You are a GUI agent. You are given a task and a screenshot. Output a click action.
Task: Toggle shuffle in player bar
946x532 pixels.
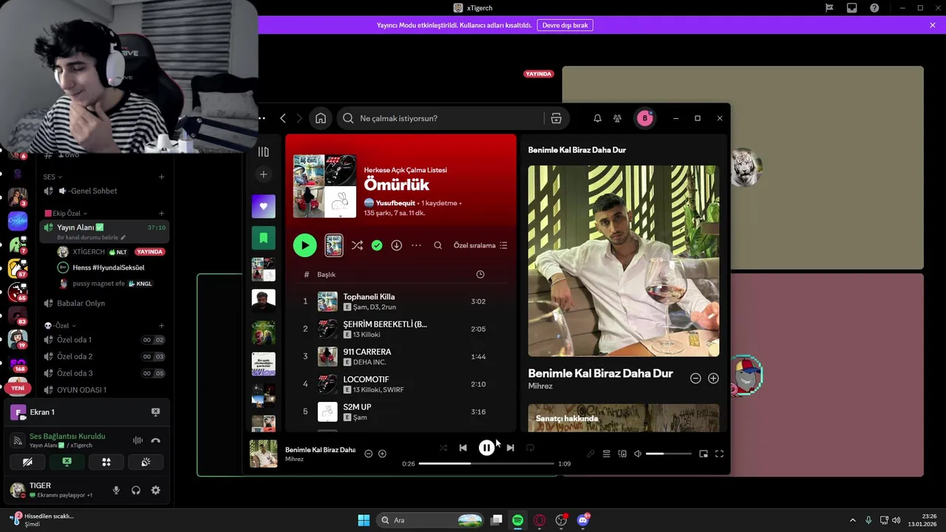[443, 448]
